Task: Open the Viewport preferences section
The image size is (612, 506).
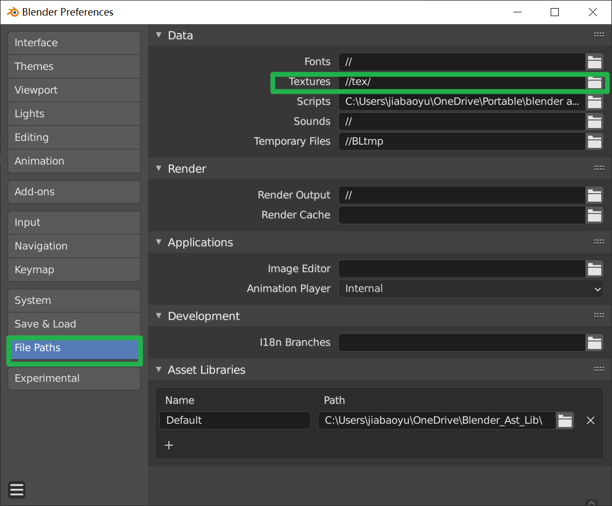Action: pyautogui.click(x=74, y=90)
